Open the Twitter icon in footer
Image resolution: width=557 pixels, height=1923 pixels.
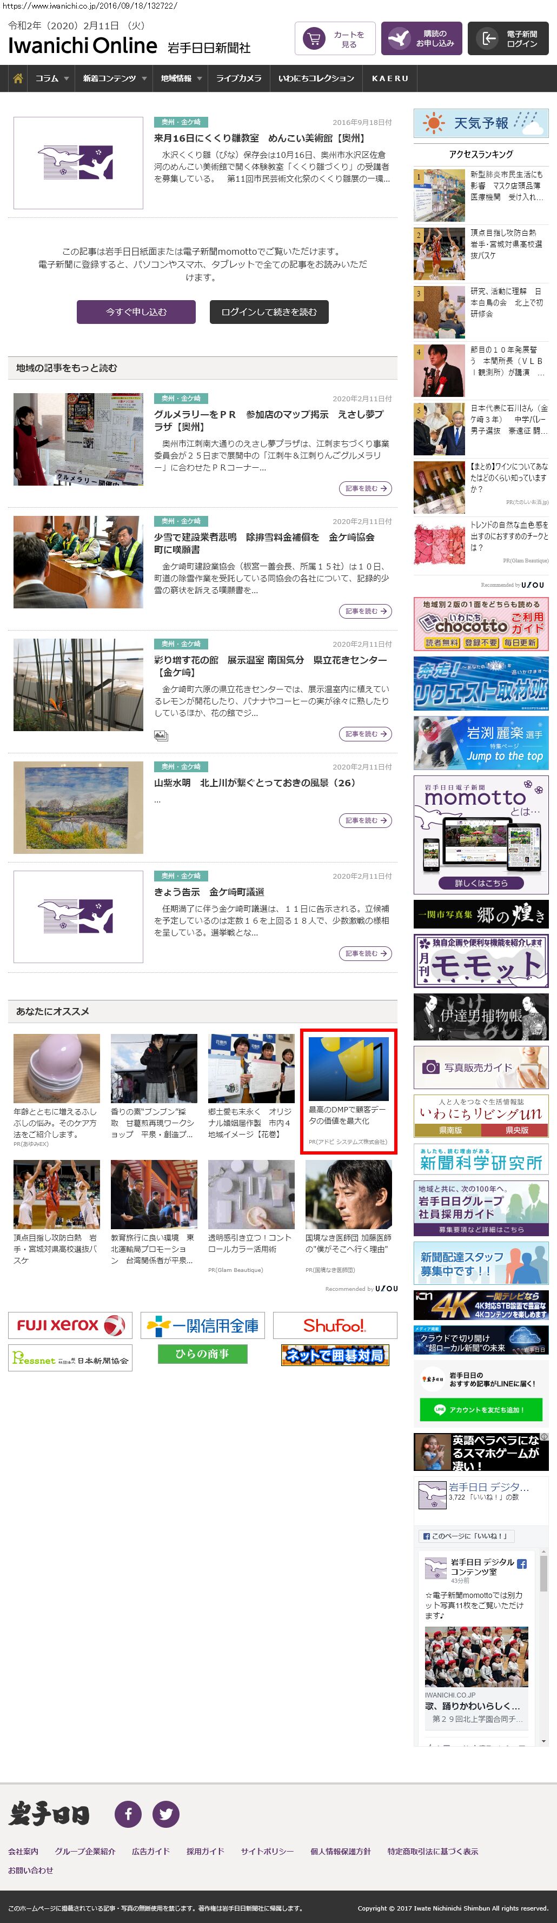point(166,1813)
